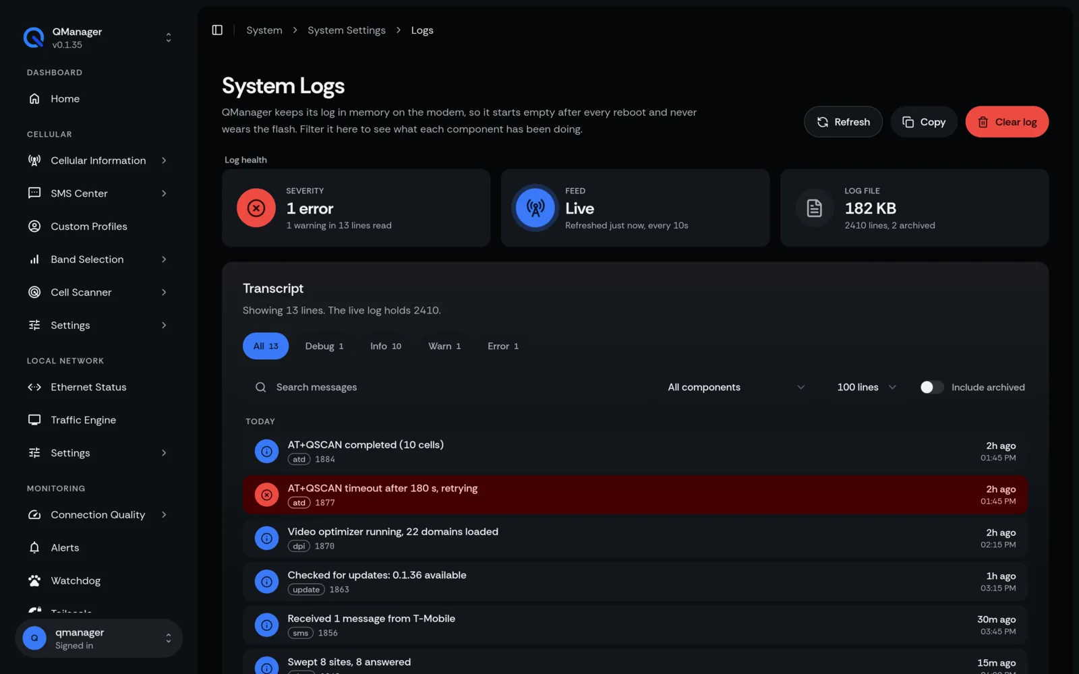This screenshot has height=674, width=1079.
Task: Click the Cell Scanner radar icon
Action: pyautogui.click(x=34, y=293)
